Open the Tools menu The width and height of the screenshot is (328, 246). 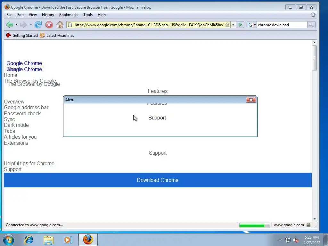[x=88, y=15]
